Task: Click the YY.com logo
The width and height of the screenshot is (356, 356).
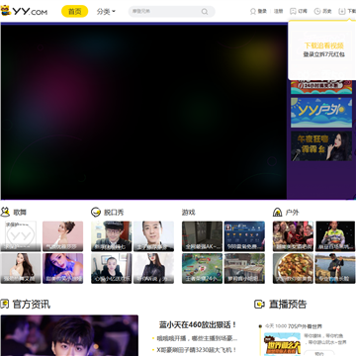Action: [x=24, y=11]
